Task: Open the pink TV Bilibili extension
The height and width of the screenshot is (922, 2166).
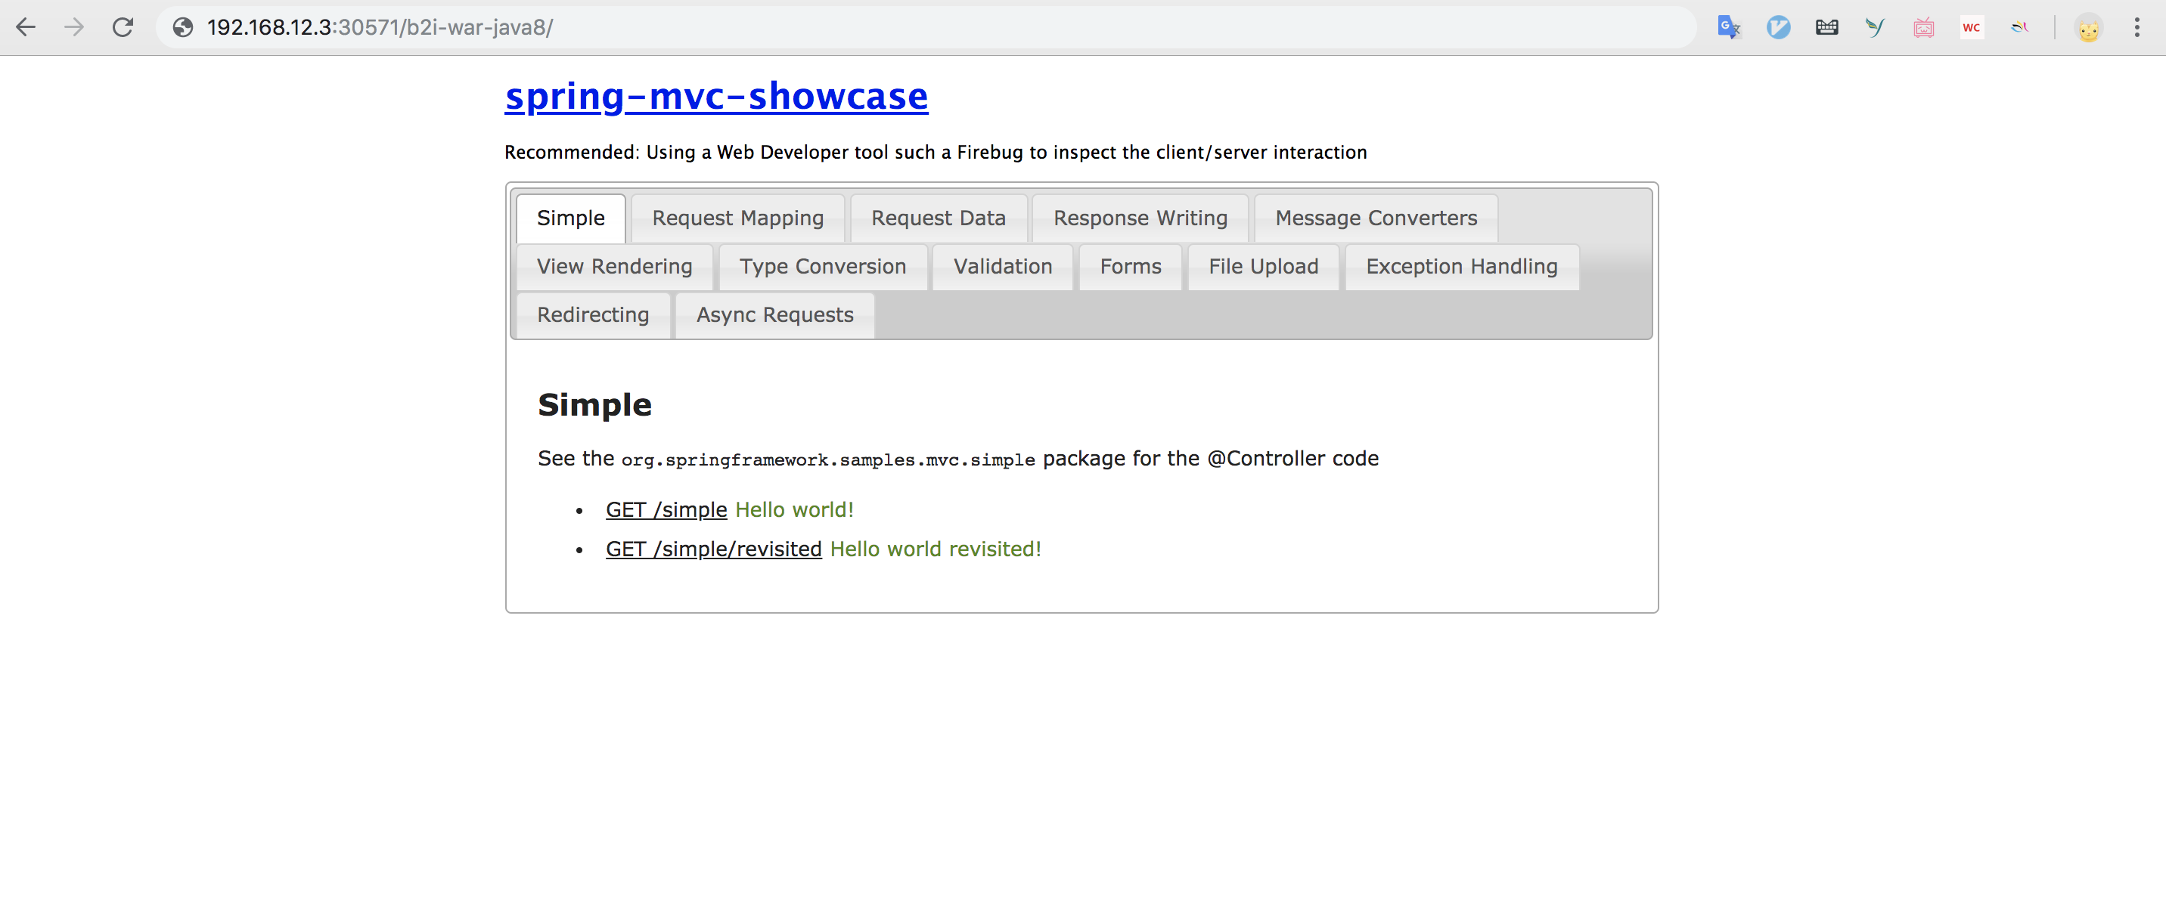Action: [x=1923, y=28]
